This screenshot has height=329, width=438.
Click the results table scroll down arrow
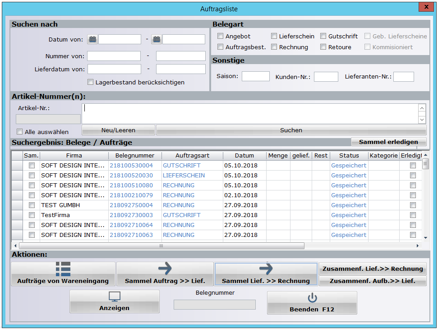425,237
